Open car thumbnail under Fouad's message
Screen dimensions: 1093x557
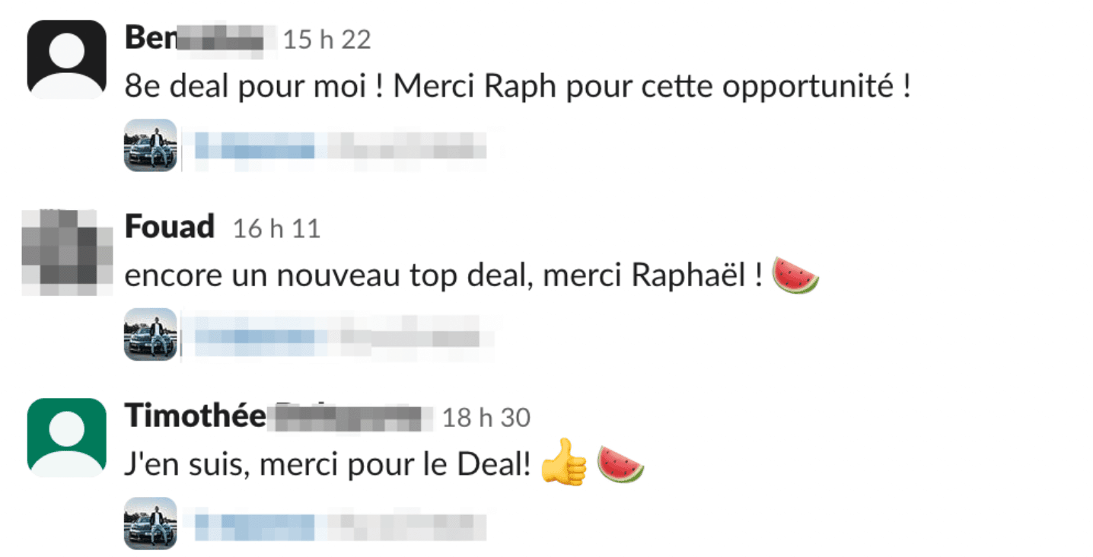point(151,334)
